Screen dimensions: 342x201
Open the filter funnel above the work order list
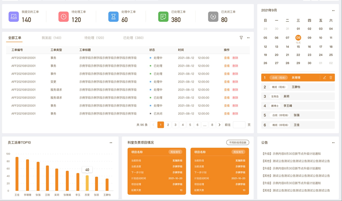click(241, 38)
